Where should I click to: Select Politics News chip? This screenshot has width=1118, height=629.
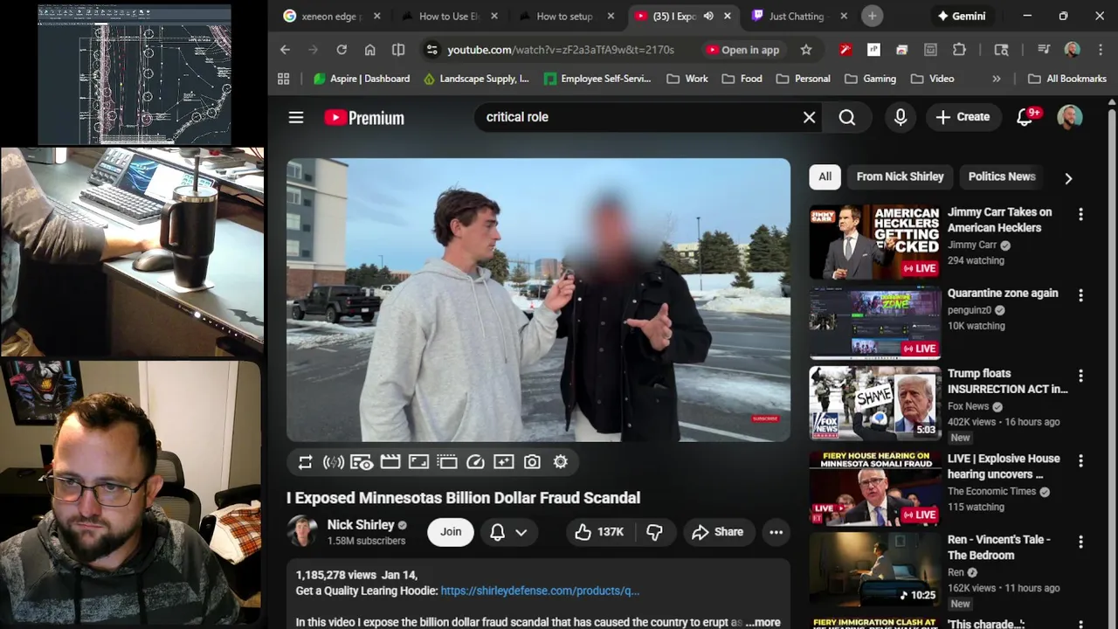(x=1002, y=176)
